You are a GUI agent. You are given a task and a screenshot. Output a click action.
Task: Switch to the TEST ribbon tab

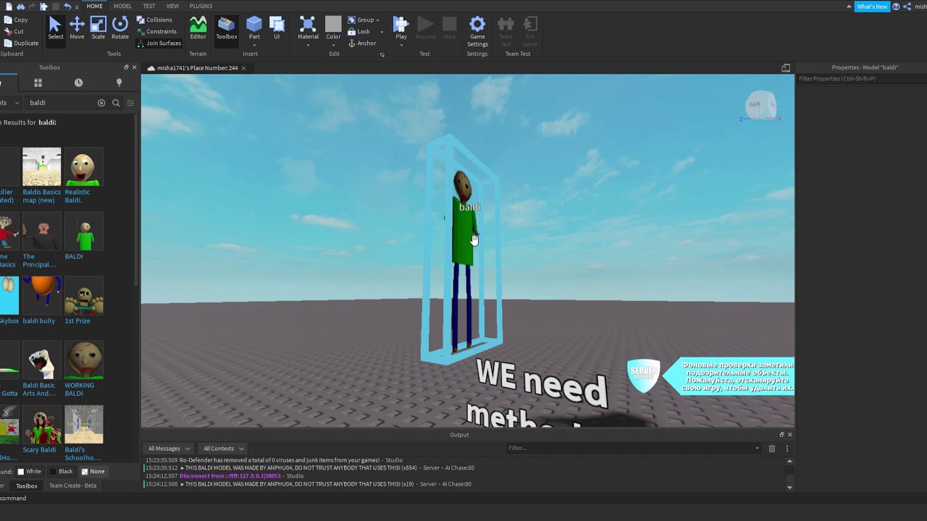pos(149,6)
